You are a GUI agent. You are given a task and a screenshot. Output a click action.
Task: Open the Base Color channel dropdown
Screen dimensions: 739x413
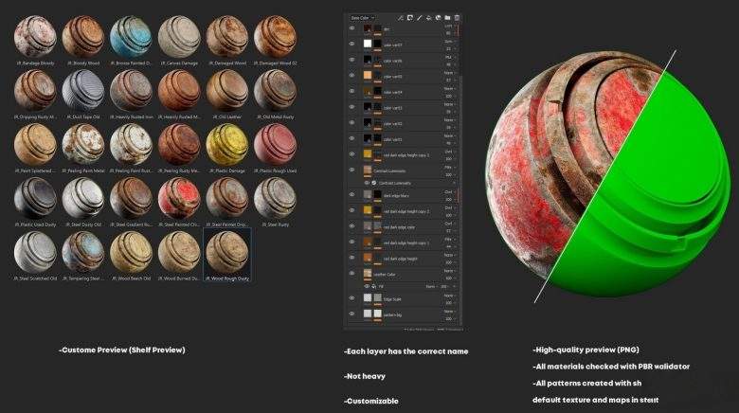[362, 17]
